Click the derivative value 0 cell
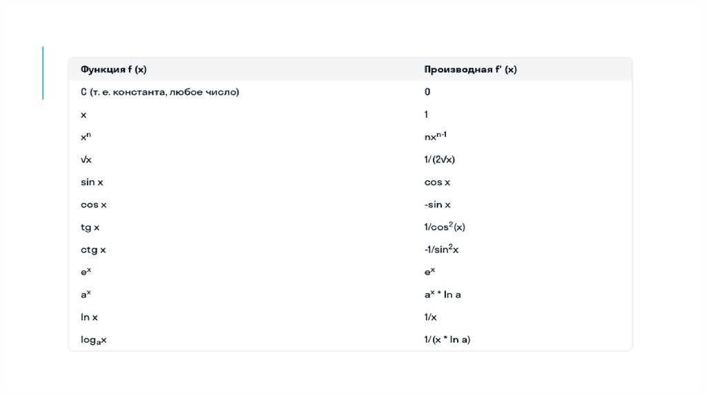 tap(427, 92)
